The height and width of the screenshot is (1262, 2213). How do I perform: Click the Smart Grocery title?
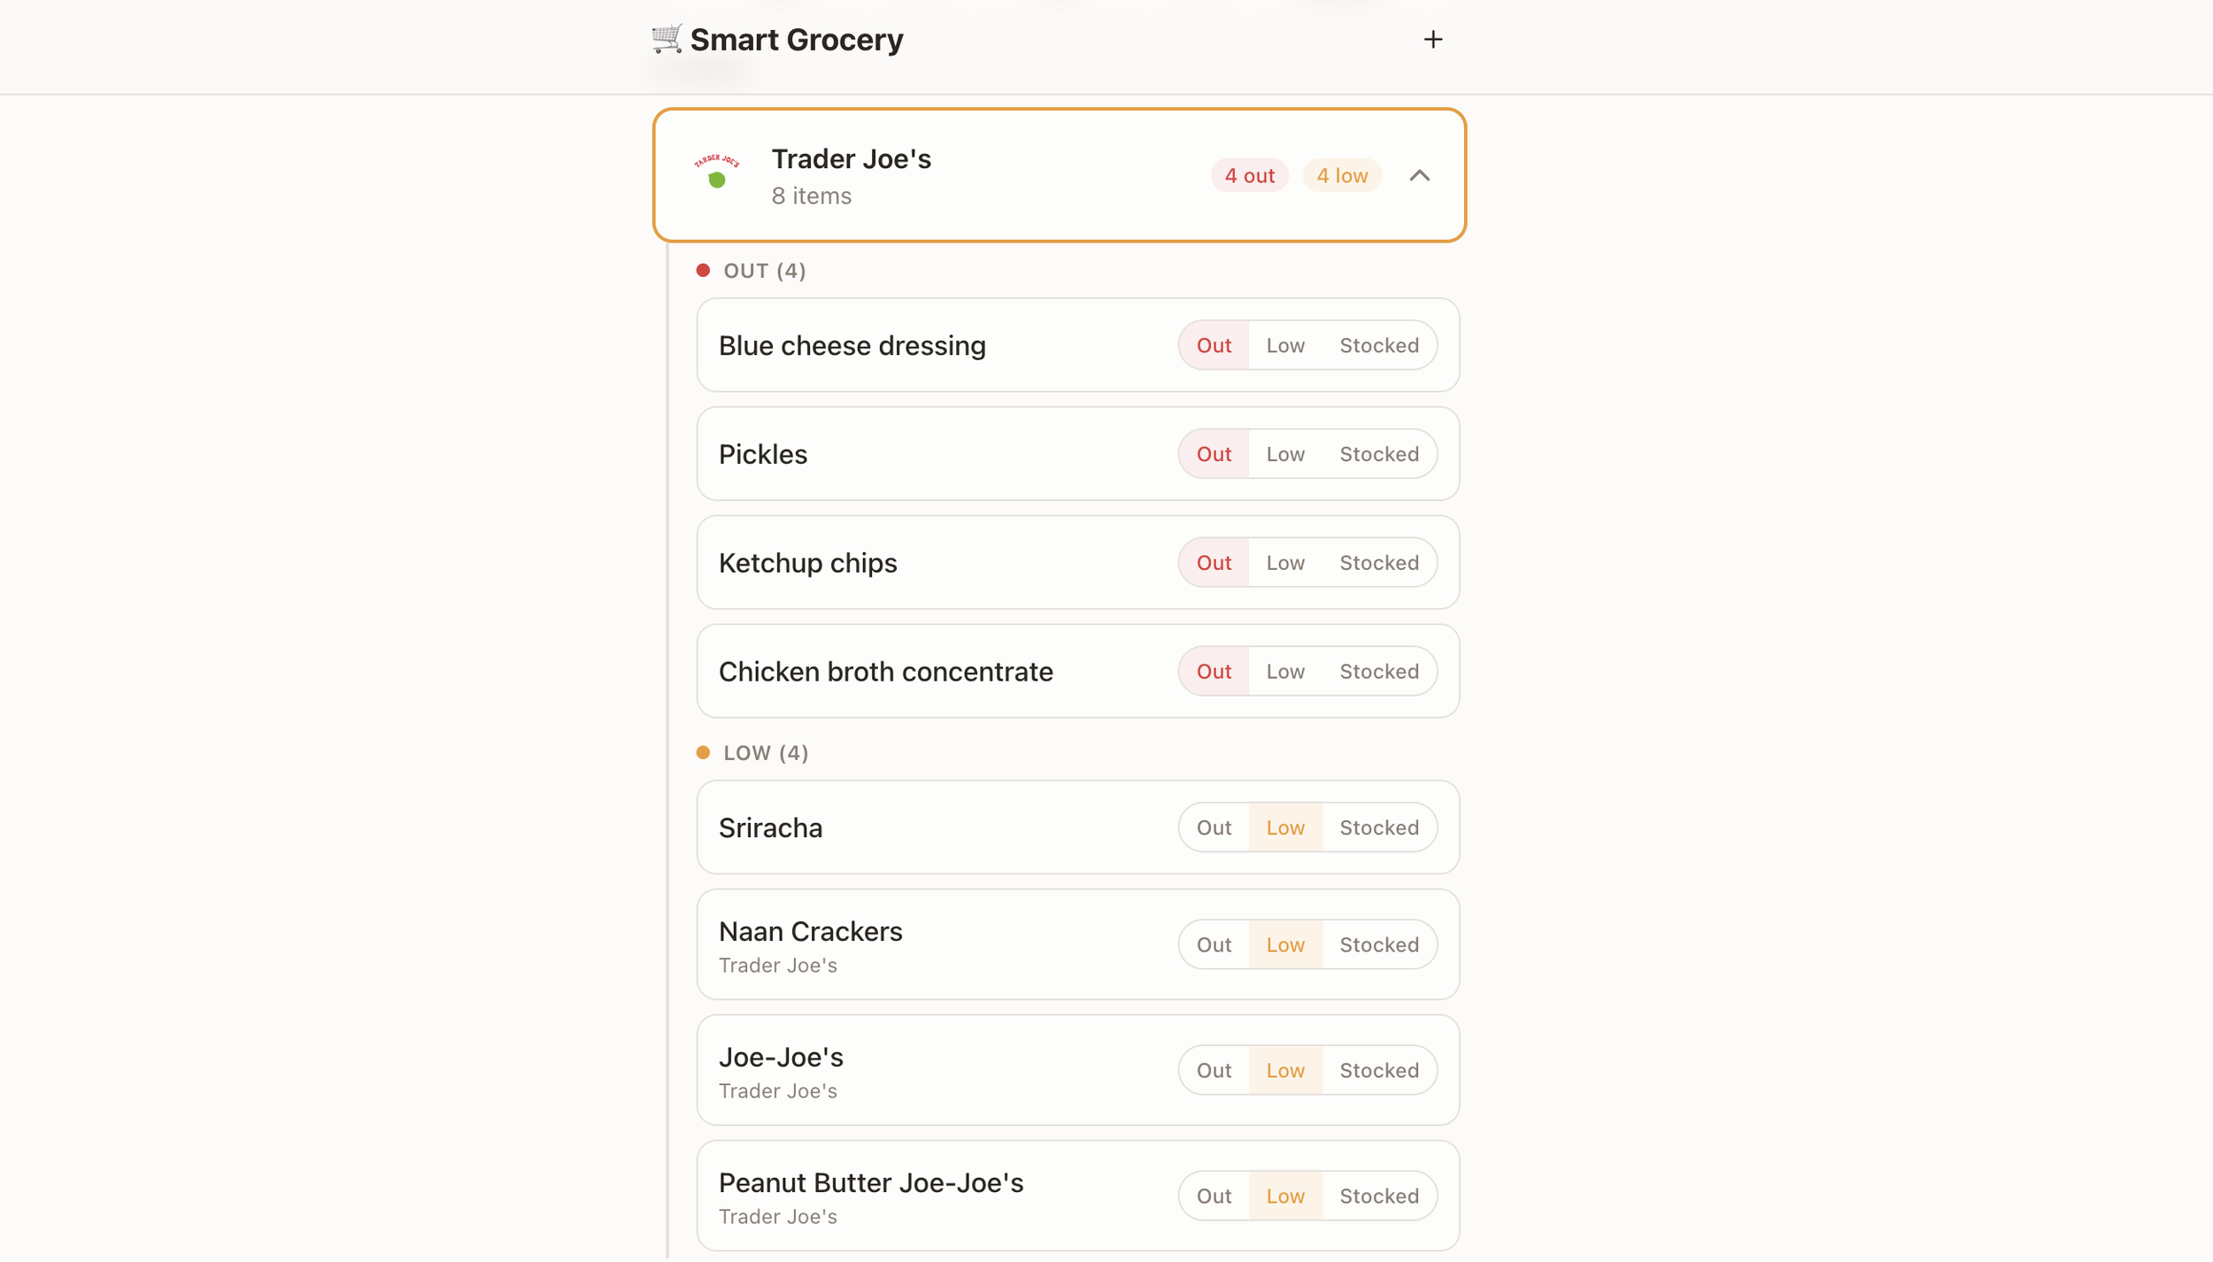pos(796,40)
